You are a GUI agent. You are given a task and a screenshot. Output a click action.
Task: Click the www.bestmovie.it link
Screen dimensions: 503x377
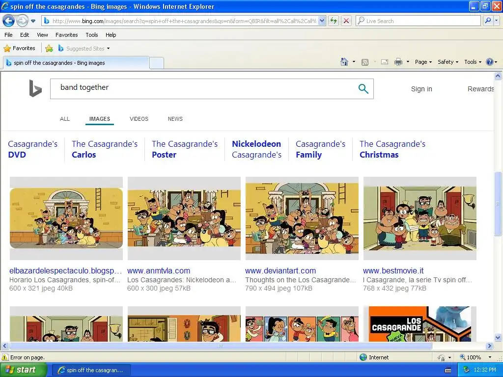tap(393, 271)
